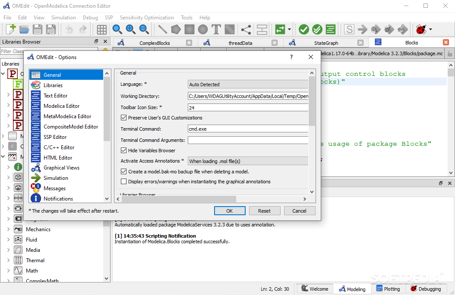The width and height of the screenshot is (455, 295).
Task: Click OK in the Options dialog
Action: pyautogui.click(x=230, y=210)
